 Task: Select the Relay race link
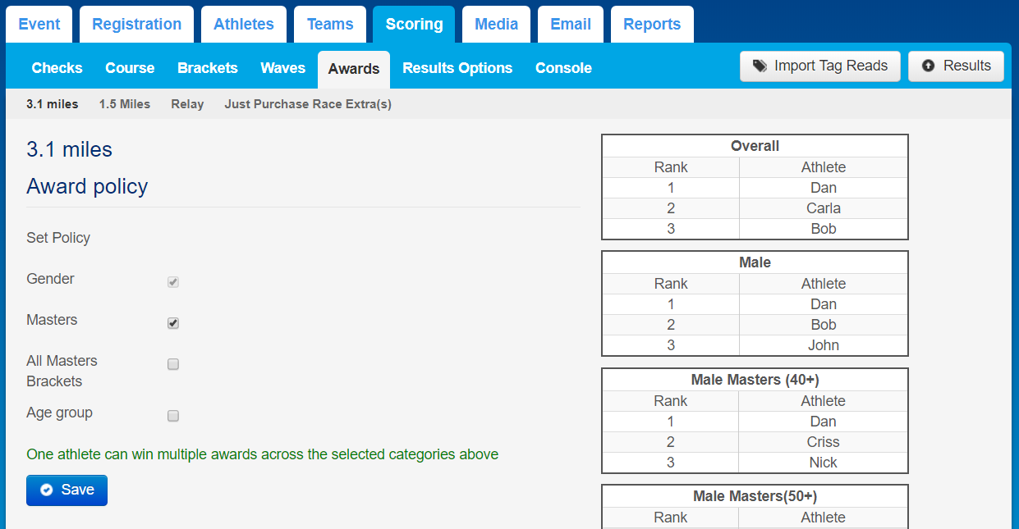click(187, 104)
